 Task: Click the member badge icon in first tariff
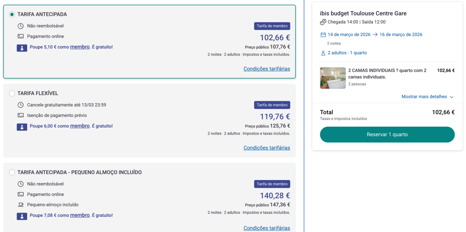coord(22,48)
